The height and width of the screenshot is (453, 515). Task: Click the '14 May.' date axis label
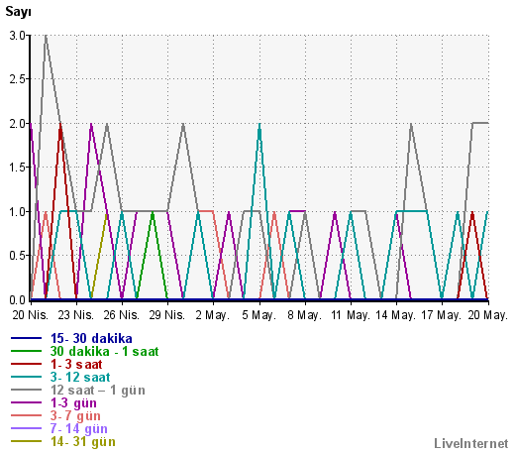(395, 315)
